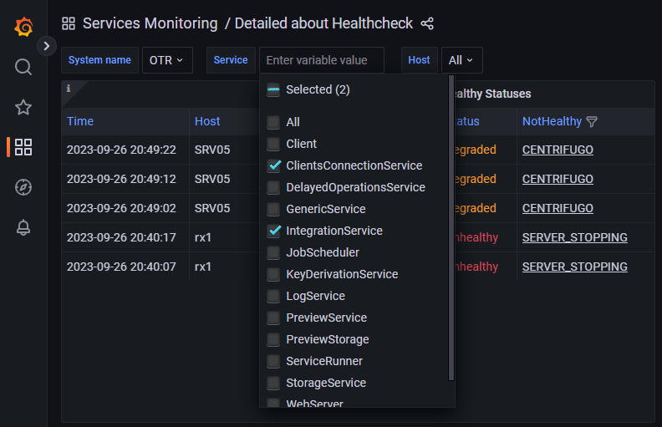Uncheck the ClientsConnectionService checkbox
Image resolution: width=662 pixels, height=427 pixels.
(273, 165)
